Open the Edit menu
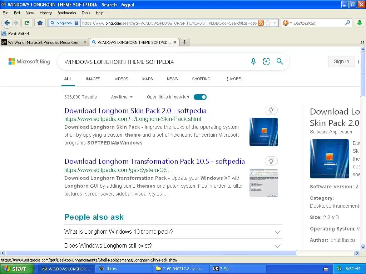The height and width of the screenshot is (274, 366). (x=17, y=13)
